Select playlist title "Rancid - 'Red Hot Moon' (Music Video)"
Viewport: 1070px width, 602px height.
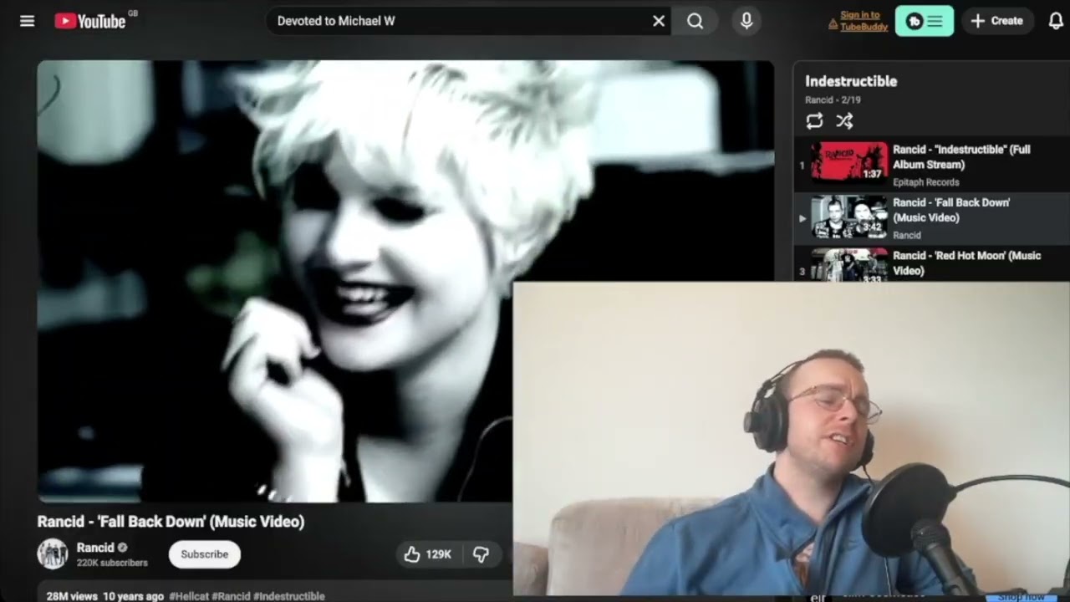(x=966, y=263)
